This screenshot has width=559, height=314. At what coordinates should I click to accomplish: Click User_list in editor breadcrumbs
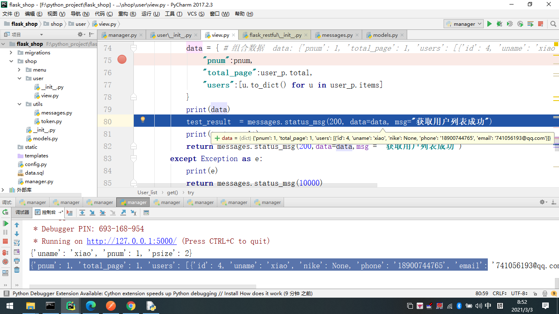point(147,192)
